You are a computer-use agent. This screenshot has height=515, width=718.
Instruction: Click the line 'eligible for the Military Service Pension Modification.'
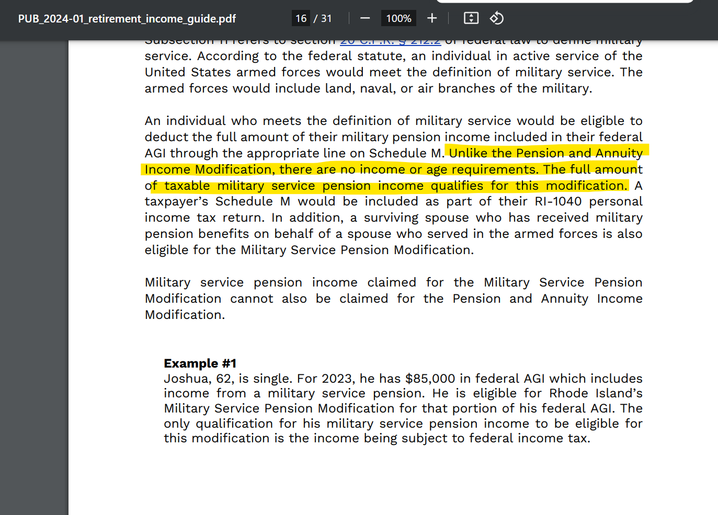[x=310, y=250]
